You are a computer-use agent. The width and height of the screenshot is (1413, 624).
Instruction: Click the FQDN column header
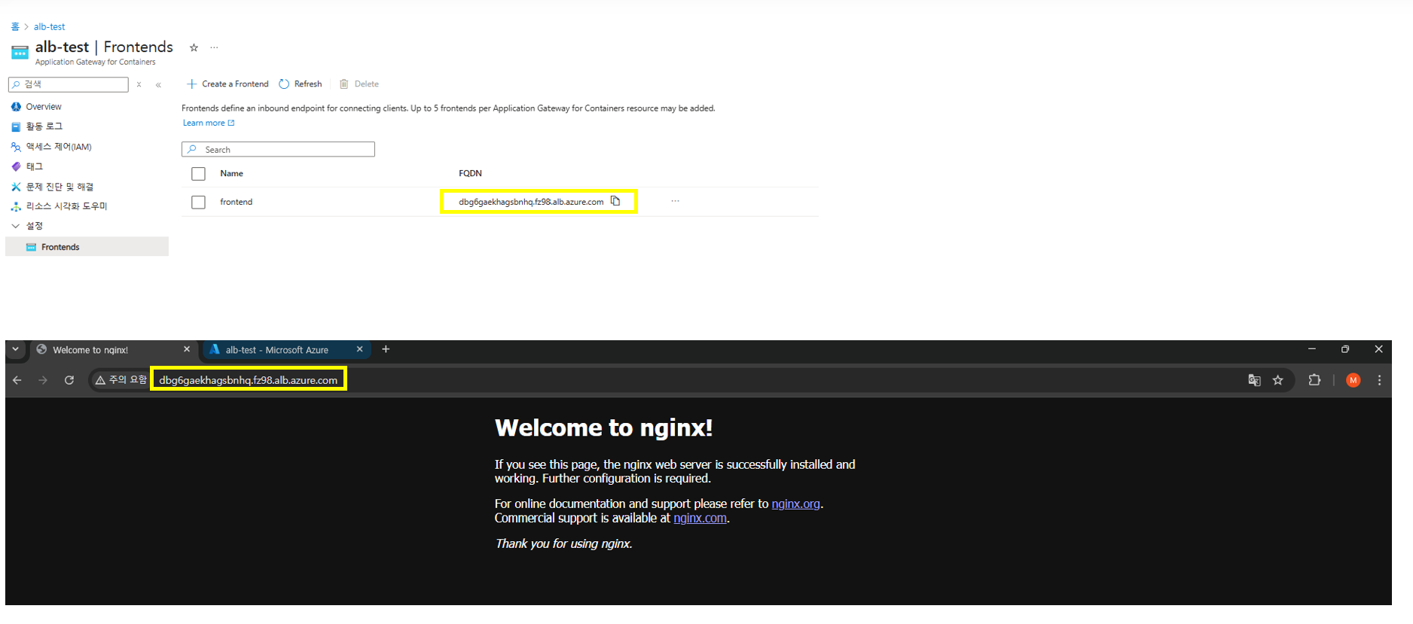click(x=470, y=173)
